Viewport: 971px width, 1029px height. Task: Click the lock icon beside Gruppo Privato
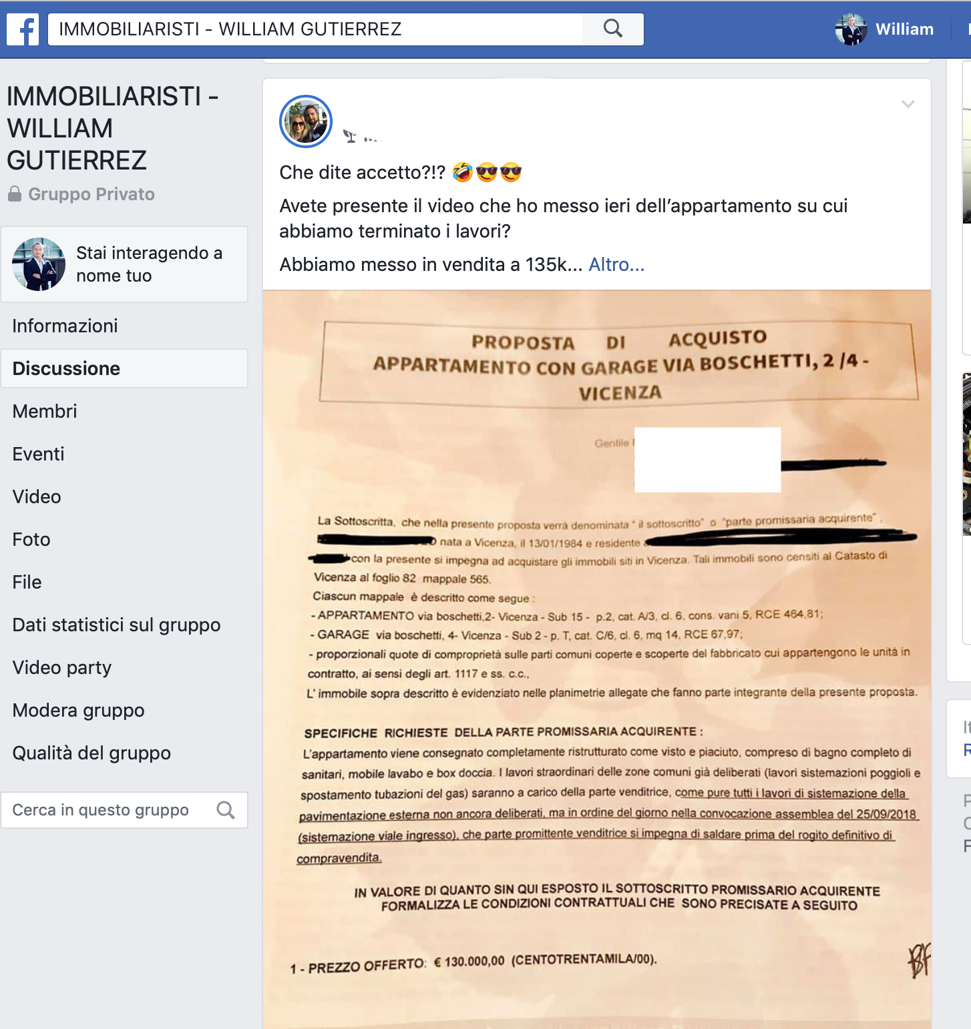tap(15, 194)
